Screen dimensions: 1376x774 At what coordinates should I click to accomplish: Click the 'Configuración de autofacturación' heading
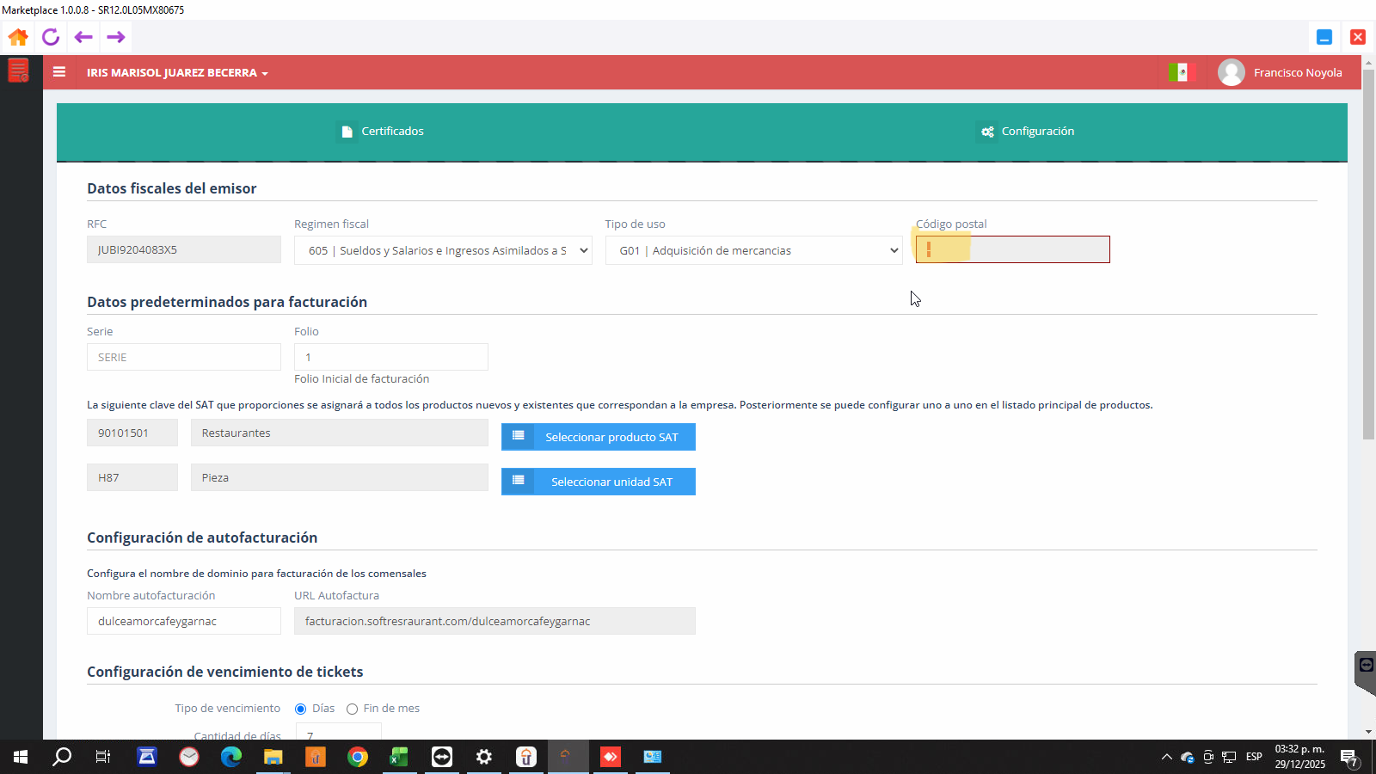pyautogui.click(x=202, y=537)
